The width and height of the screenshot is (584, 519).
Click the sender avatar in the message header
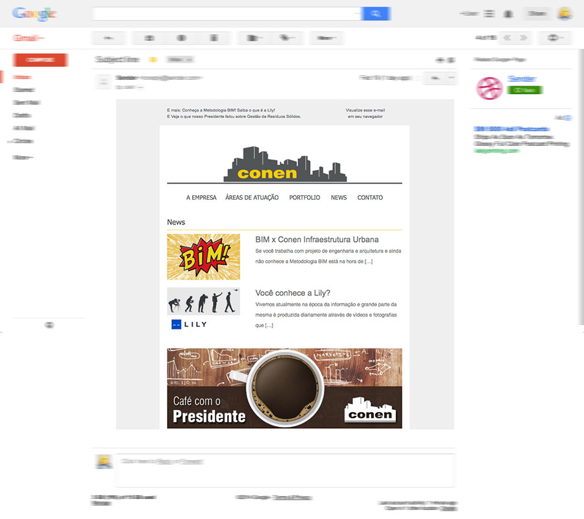tap(103, 82)
